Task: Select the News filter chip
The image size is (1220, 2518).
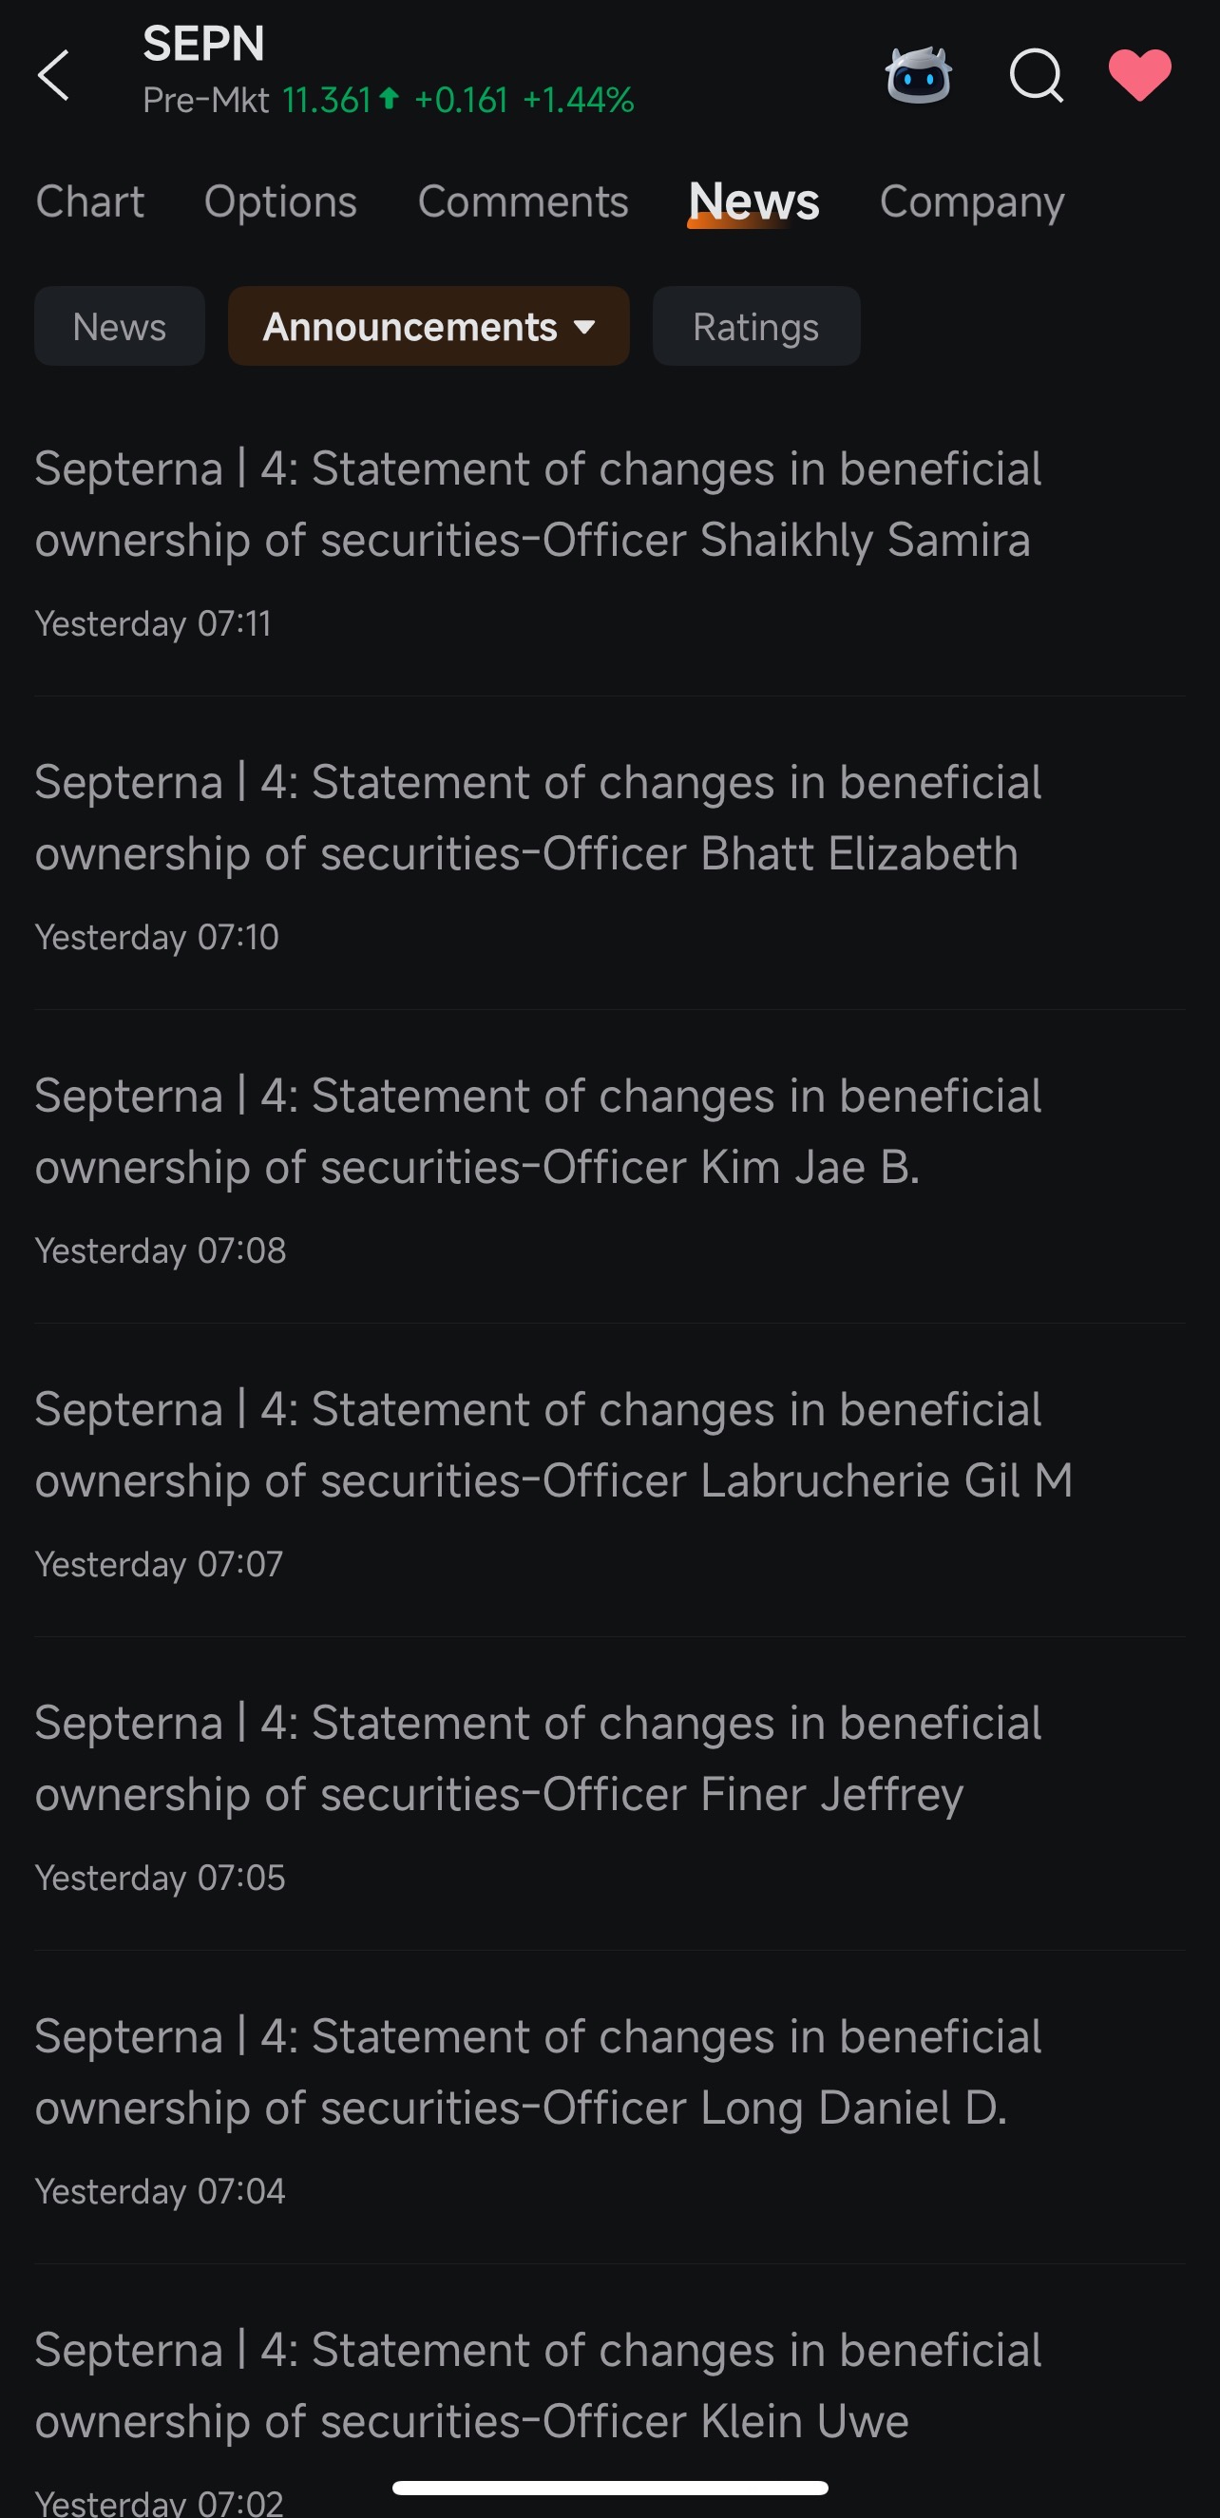Action: [120, 327]
